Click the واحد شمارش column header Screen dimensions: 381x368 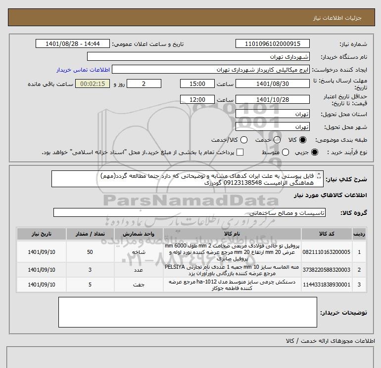[x=139, y=234]
